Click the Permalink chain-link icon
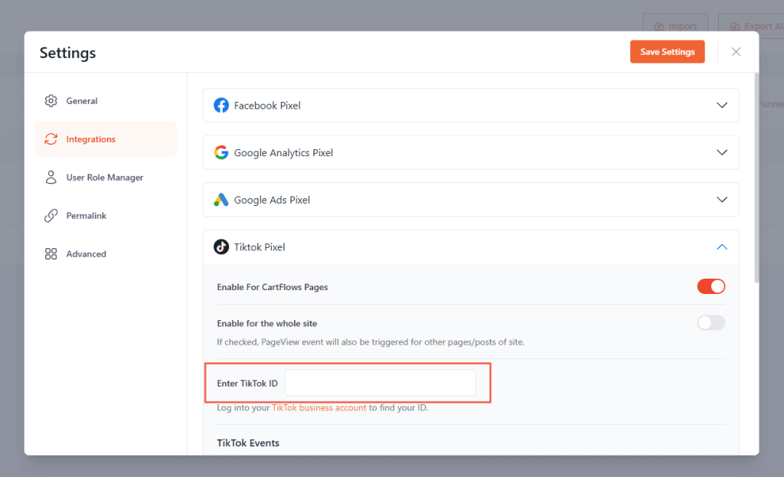This screenshot has height=477, width=784. click(51, 215)
